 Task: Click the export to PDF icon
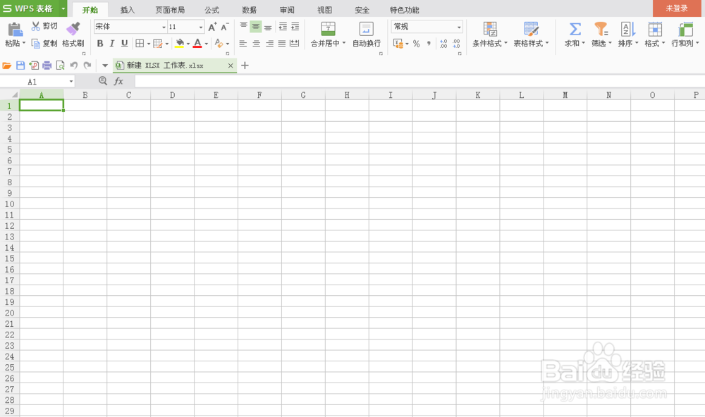(34, 66)
